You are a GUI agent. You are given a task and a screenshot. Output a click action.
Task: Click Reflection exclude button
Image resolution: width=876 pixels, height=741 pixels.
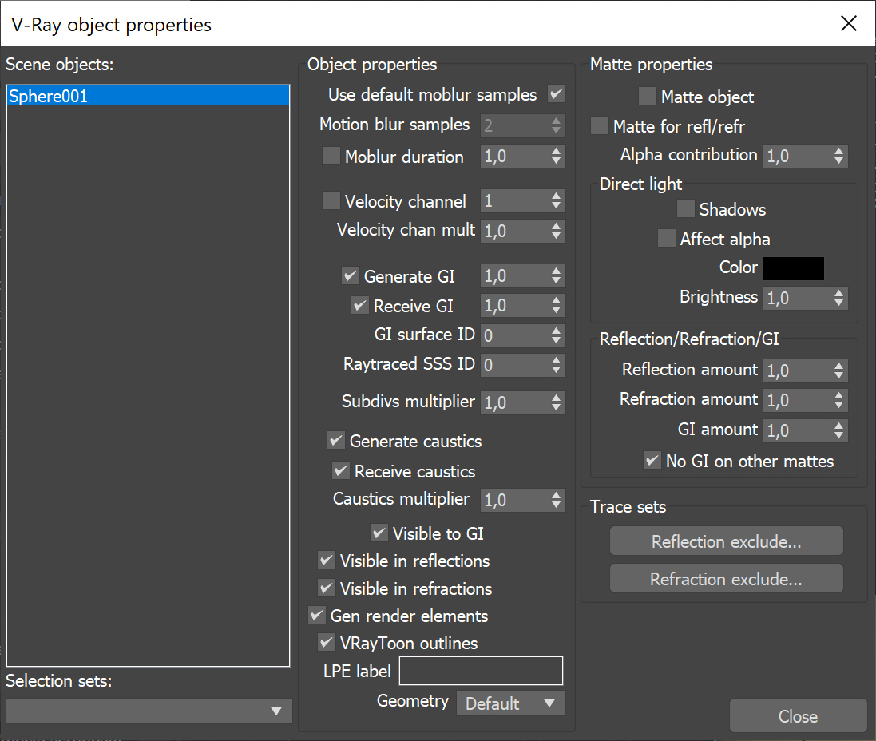[726, 541]
